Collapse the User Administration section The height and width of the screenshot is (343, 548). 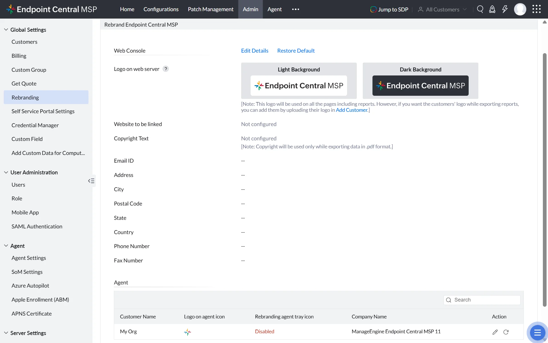6,172
